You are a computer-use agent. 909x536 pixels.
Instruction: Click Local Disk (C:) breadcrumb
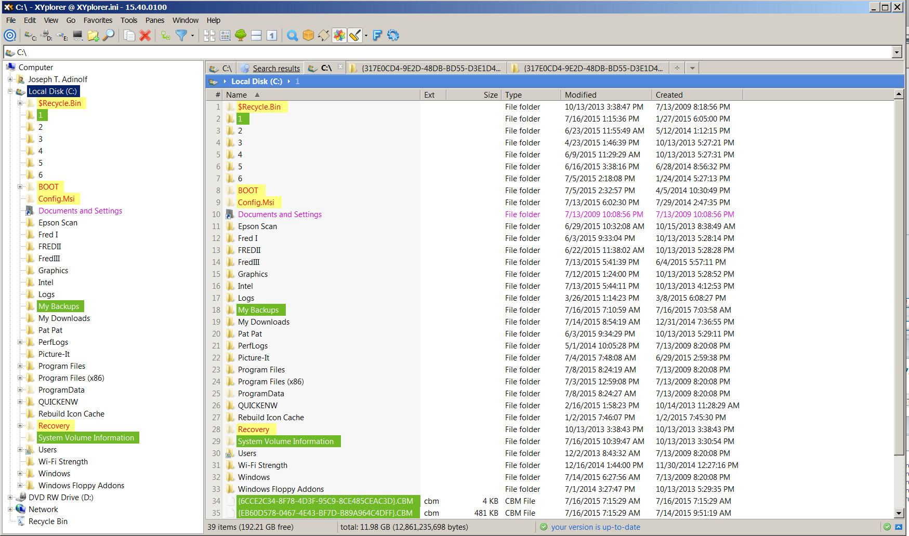coord(257,82)
